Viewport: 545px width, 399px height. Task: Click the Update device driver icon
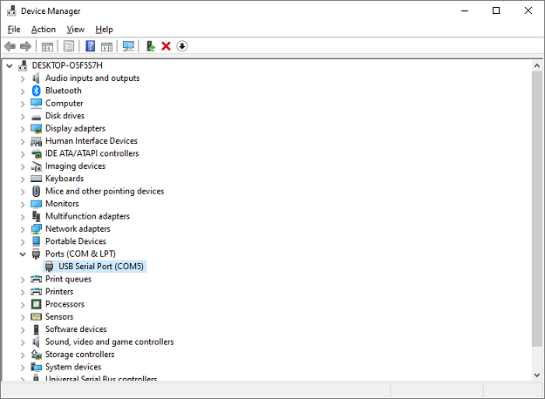point(150,46)
